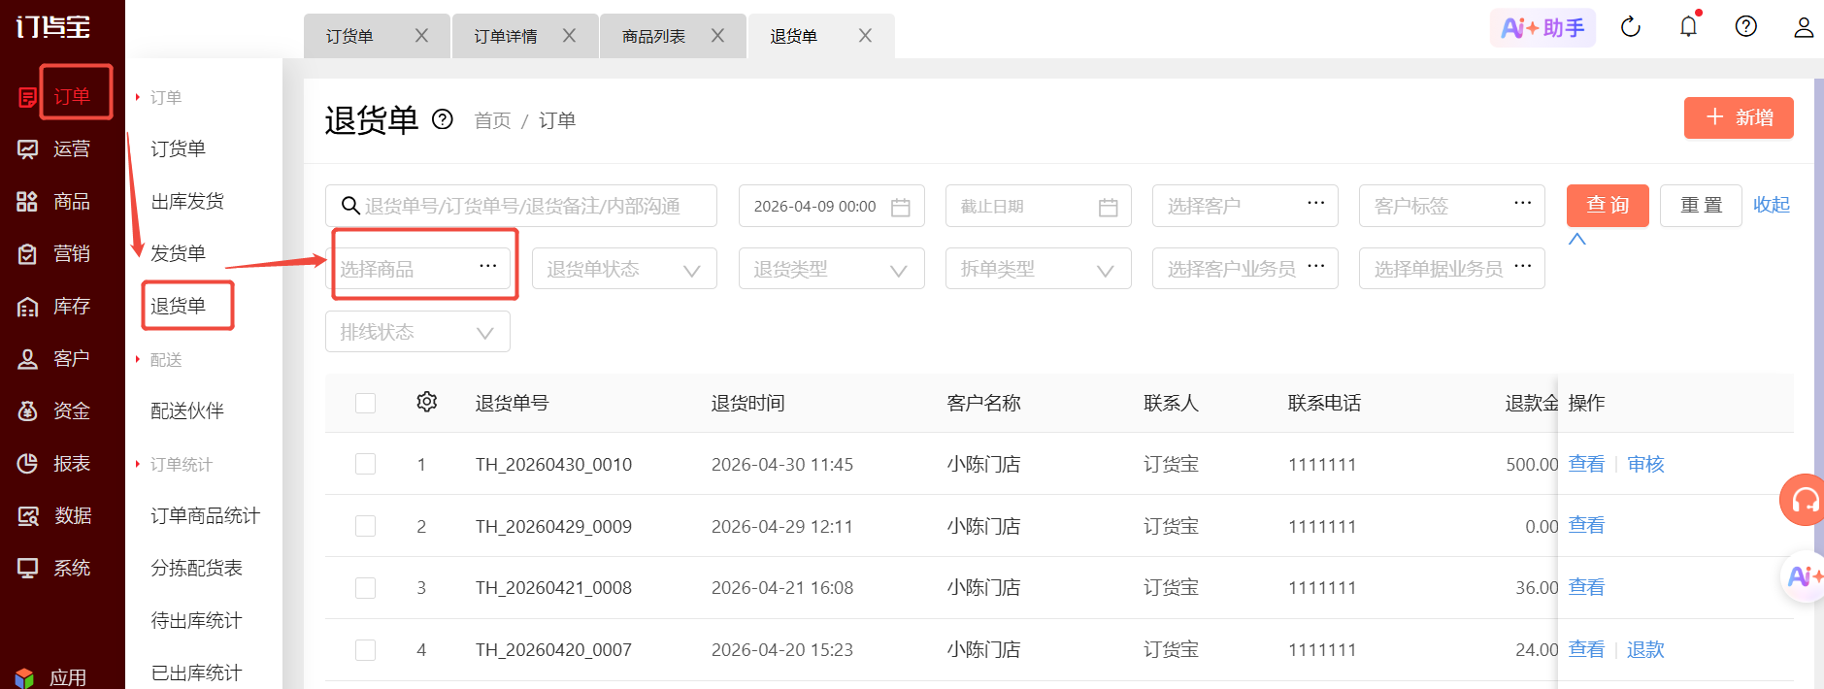Screen dimensions: 1824x689
Task: Expand the 退货类型 dropdown
Action: 832,269
